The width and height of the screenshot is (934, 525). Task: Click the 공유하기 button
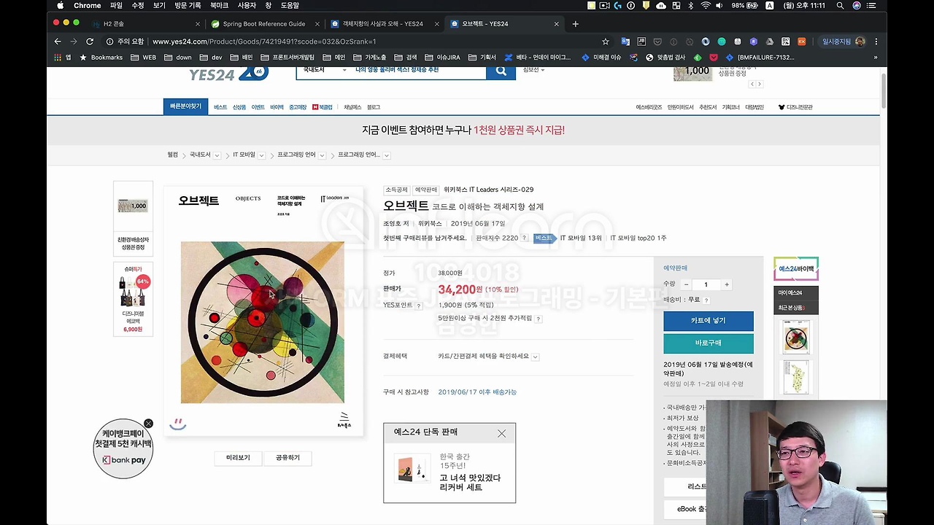click(287, 458)
